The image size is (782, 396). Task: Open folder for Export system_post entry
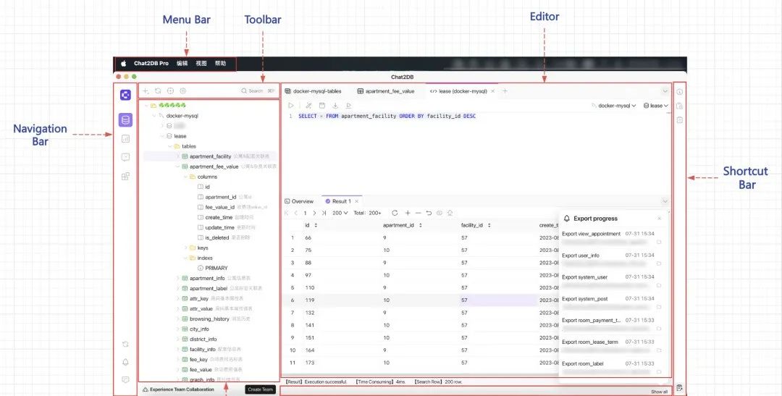(659, 307)
